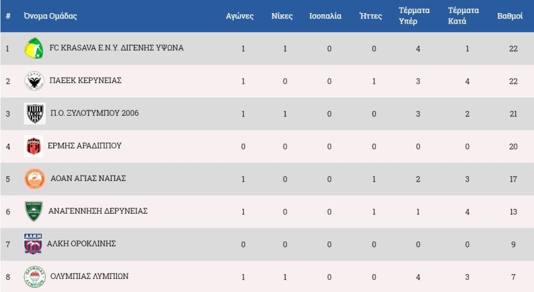The image size is (534, 292).
Task: Click the Π.Ο. ΞΥΛΟΤΥΜΠΟΥ 2006 striped shield logo
Action: pos(35,113)
